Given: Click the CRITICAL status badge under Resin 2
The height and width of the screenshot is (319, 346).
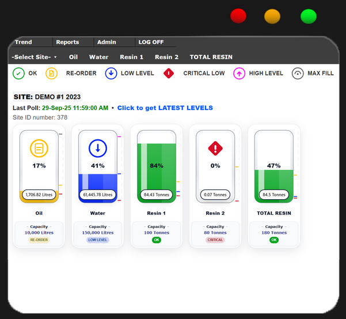Looking at the screenshot, I should point(215,240).
